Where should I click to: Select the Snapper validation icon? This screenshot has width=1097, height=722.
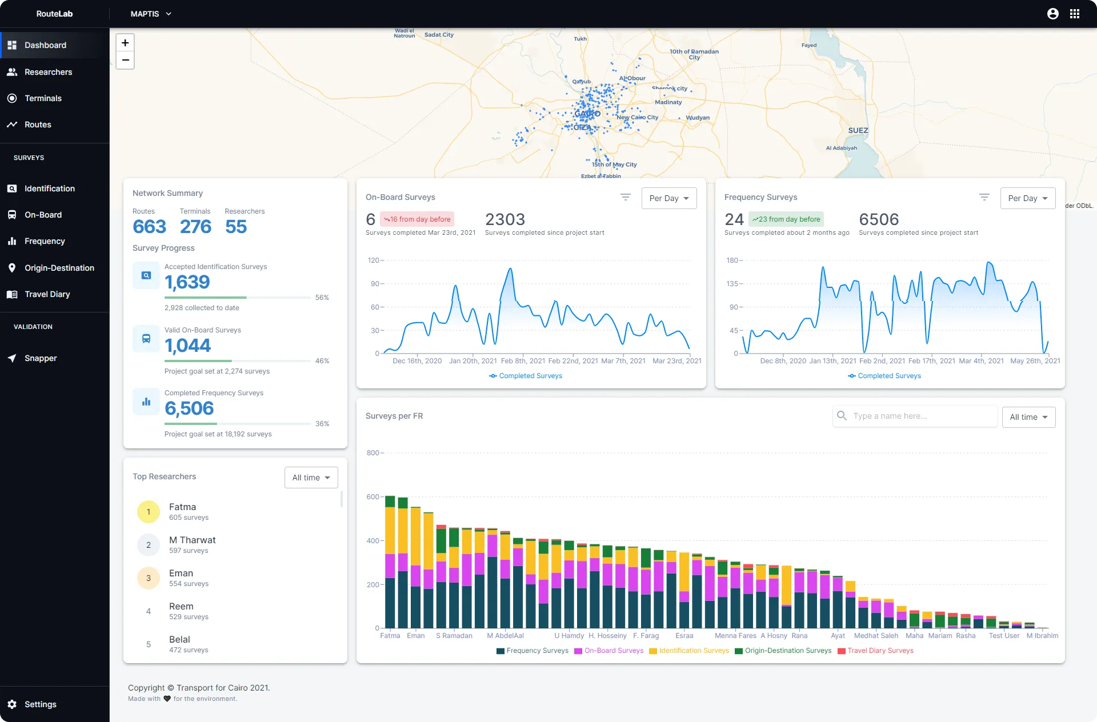coord(12,358)
